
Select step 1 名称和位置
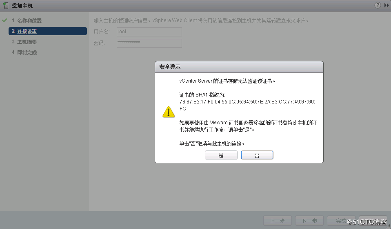pyautogui.click(x=27, y=20)
